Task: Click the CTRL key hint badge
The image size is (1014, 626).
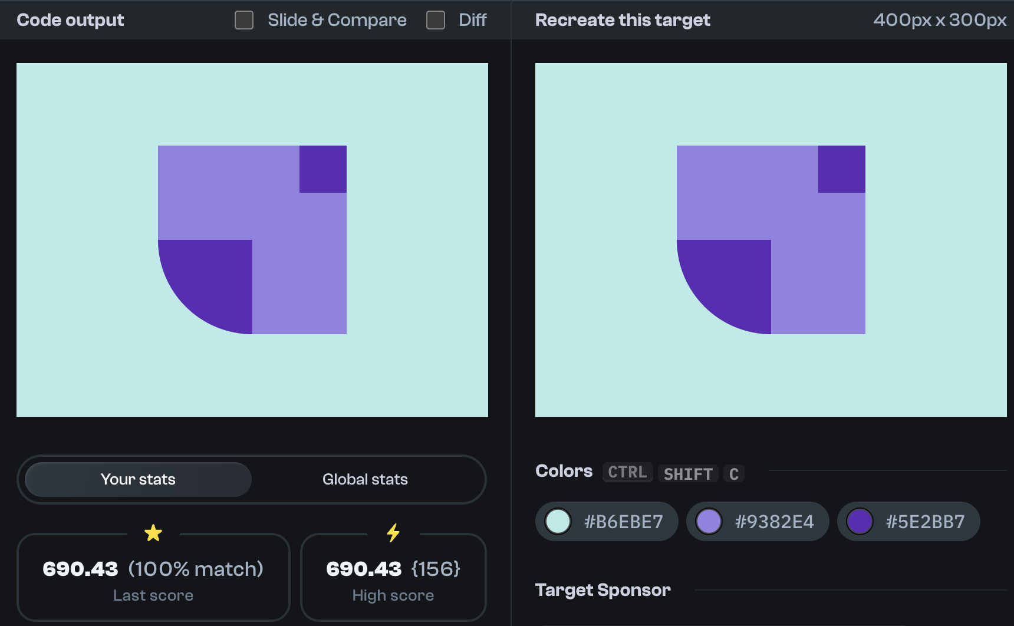Action: 627,472
